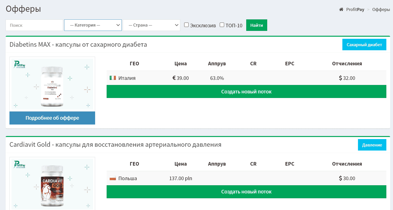Open Подробнее об оффере for Diabetins MAX
The image size is (393, 210).
point(52,118)
